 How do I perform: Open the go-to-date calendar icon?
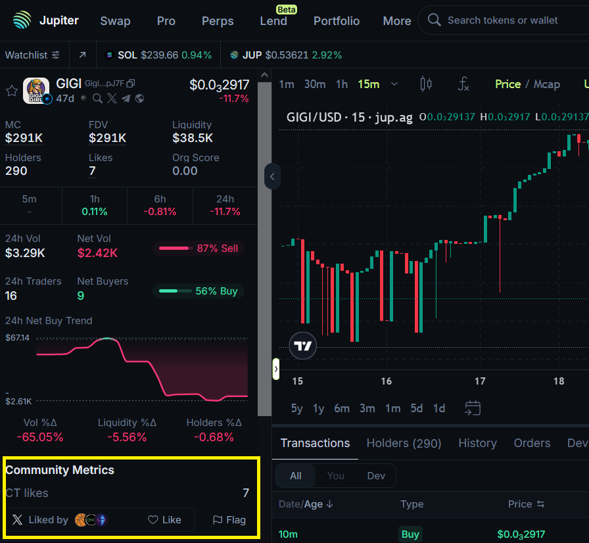pos(473,408)
